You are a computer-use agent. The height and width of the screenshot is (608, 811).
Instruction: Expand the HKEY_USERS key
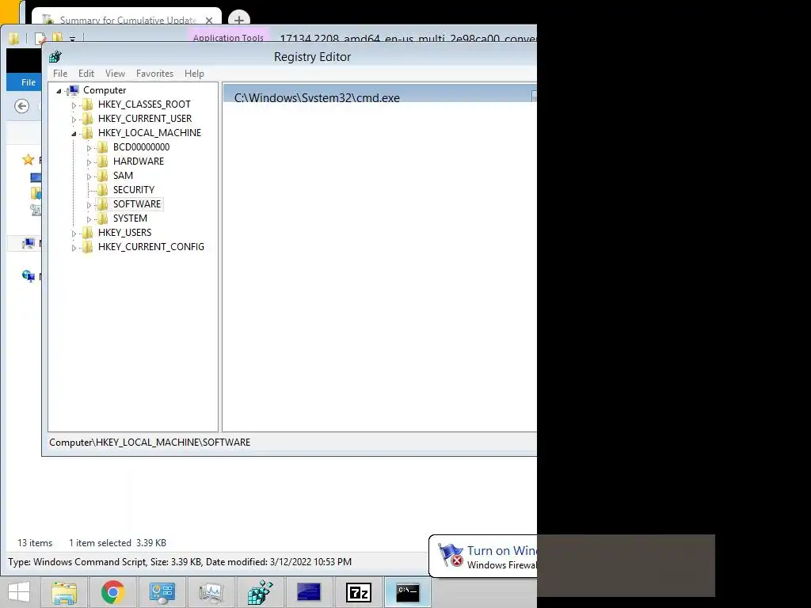point(74,234)
